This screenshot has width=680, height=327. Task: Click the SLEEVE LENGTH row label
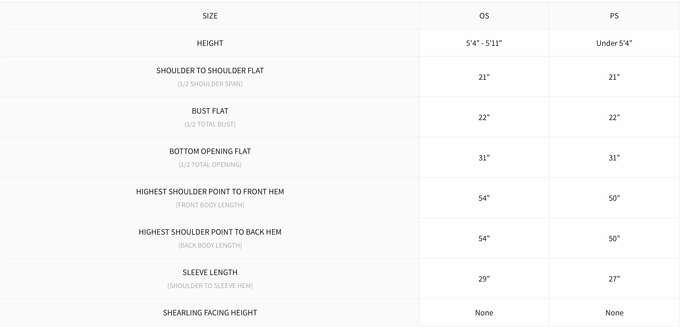click(210, 272)
